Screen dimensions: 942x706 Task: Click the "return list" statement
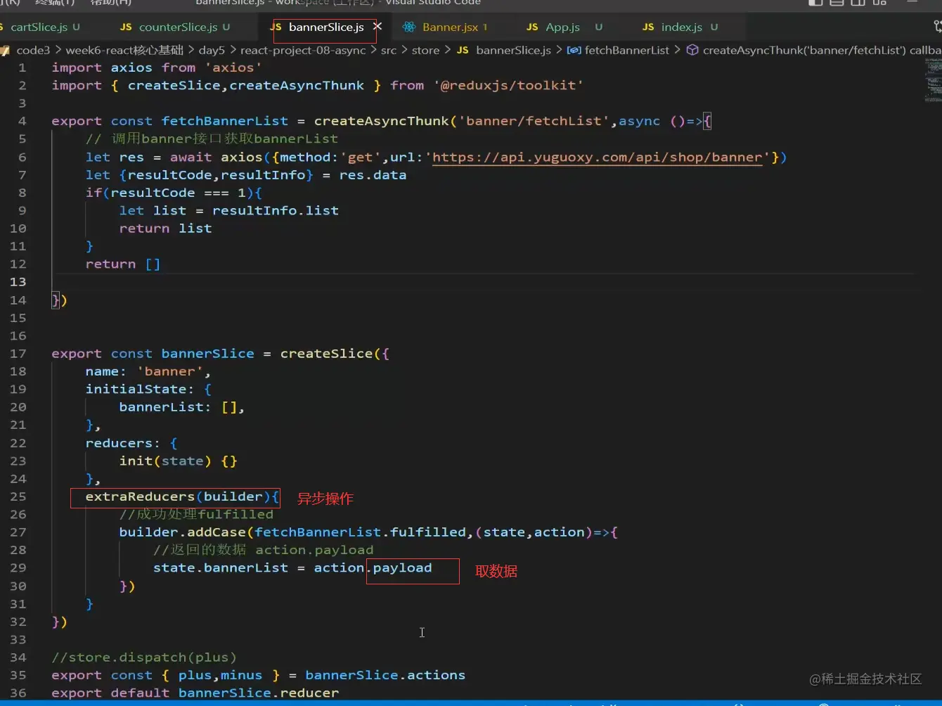(166, 228)
